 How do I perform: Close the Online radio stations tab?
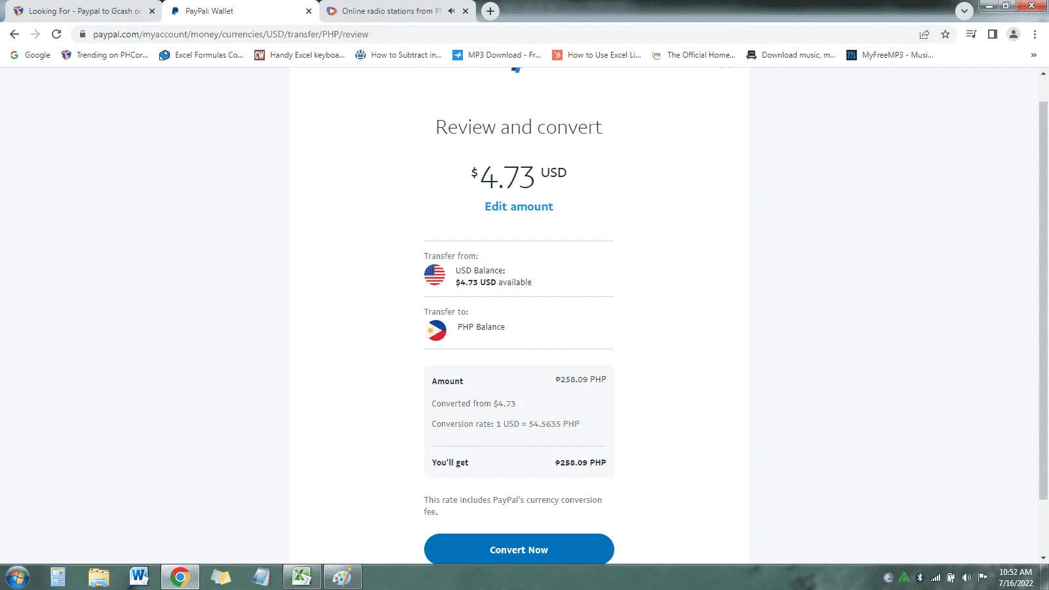[465, 11]
